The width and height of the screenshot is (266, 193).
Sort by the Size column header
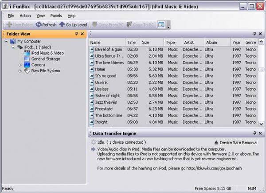(152, 42)
